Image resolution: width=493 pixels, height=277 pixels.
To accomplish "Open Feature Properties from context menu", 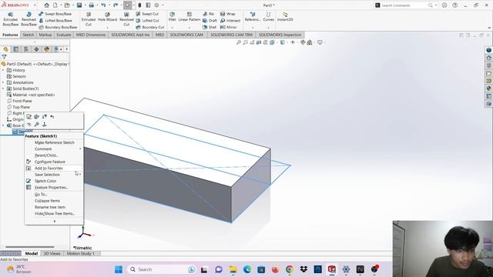I will 52,188.
